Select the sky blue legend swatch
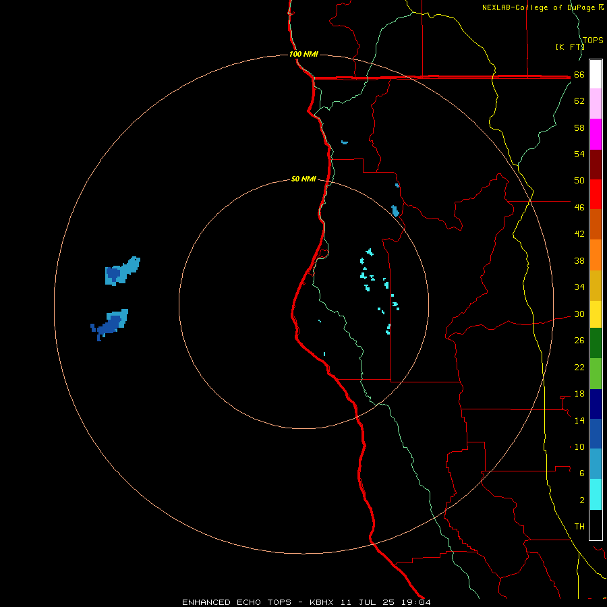Image resolution: width=607 pixels, height=607 pixels. [x=596, y=464]
